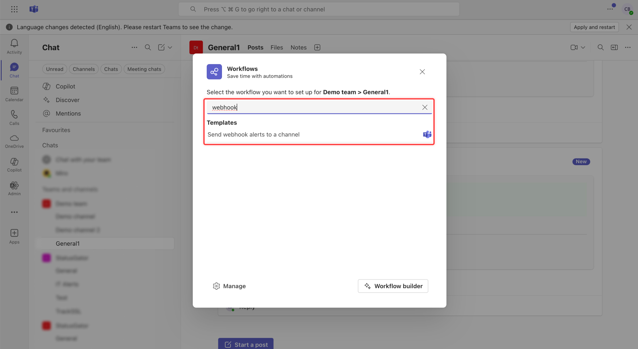The image size is (638, 349).
Task: Open channel more options ellipsis
Action: 628,48
